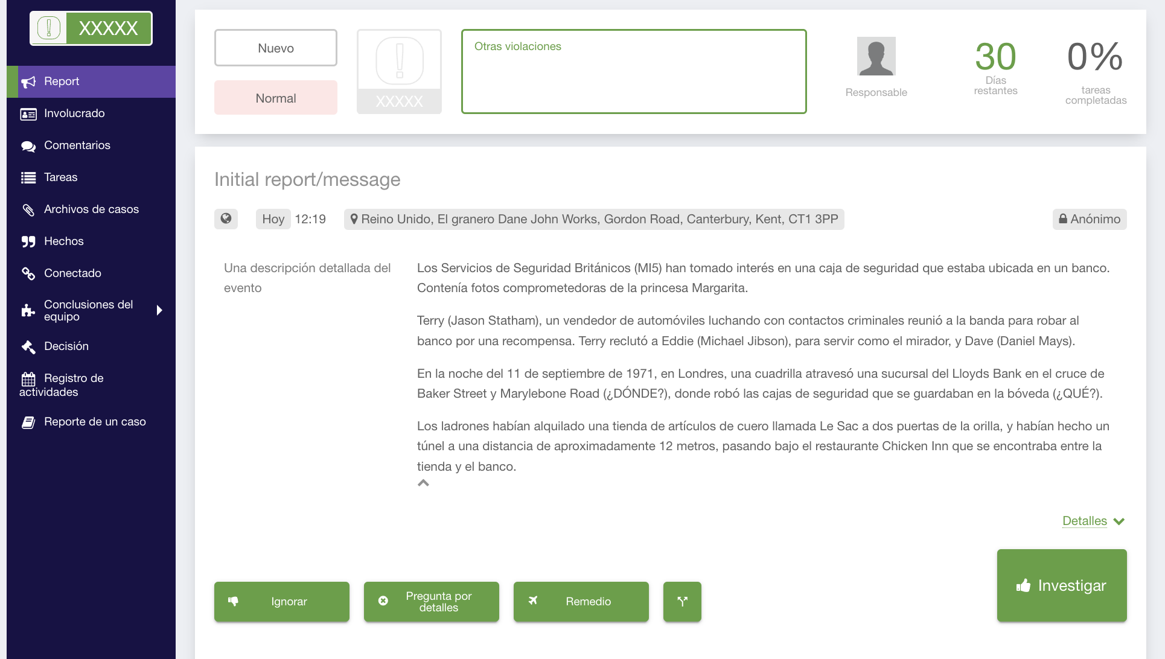Open Comentarios in the sidebar
The image size is (1165, 659).
click(77, 145)
